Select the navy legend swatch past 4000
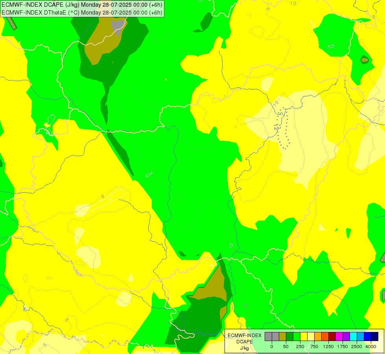This screenshot has height=354, width=385. pyautogui.click(x=375, y=336)
